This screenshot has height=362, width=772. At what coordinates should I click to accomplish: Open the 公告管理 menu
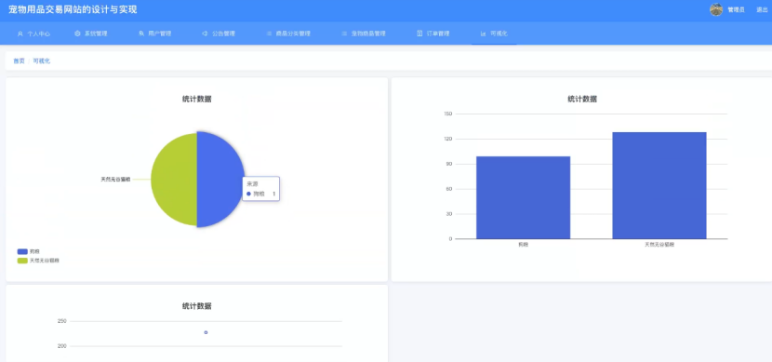pos(218,34)
